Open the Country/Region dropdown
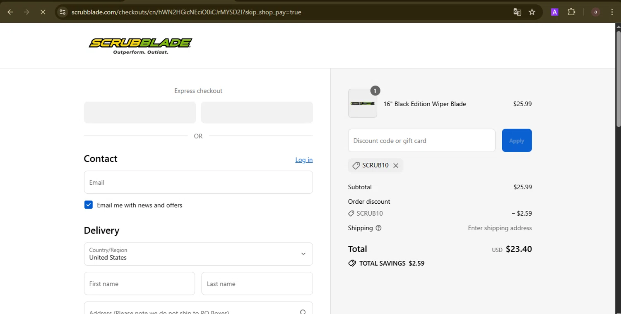Image resolution: width=621 pixels, height=314 pixels. [198, 254]
